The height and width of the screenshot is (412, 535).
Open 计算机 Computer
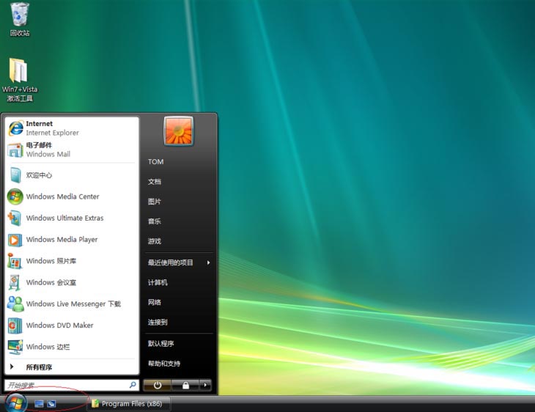pyautogui.click(x=158, y=282)
